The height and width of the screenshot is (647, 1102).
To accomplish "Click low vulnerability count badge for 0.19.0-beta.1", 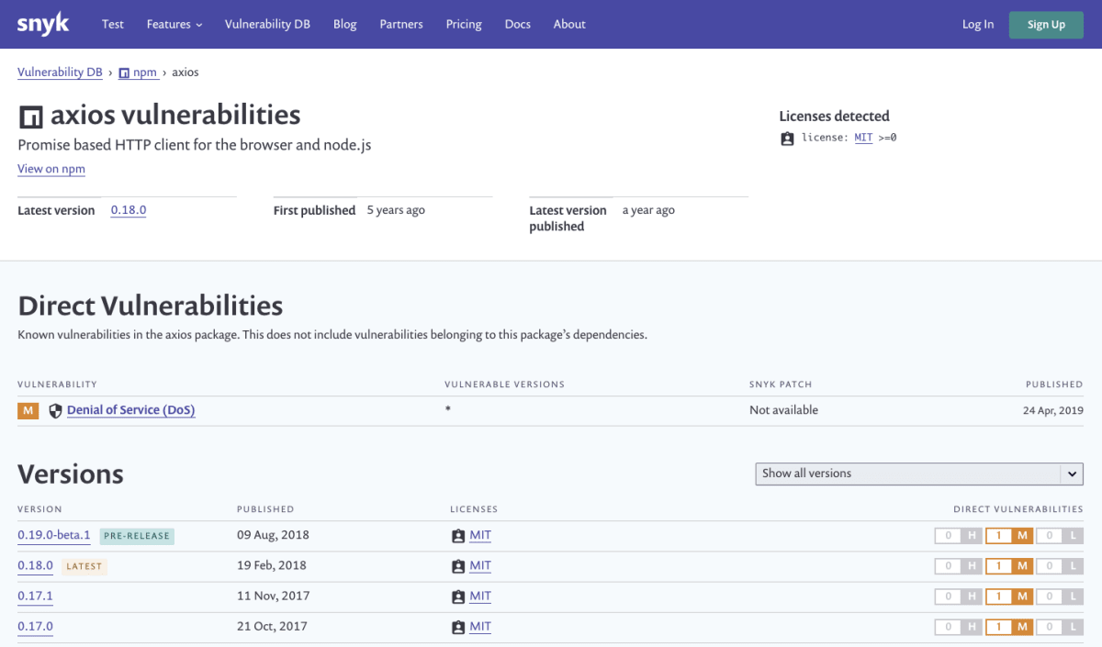I will (x=1060, y=536).
